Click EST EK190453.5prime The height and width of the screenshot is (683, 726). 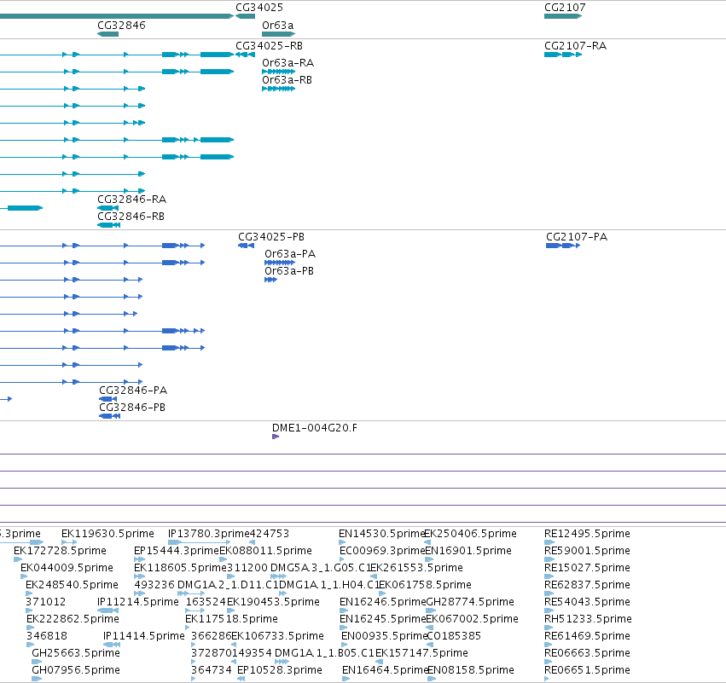pos(273,602)
